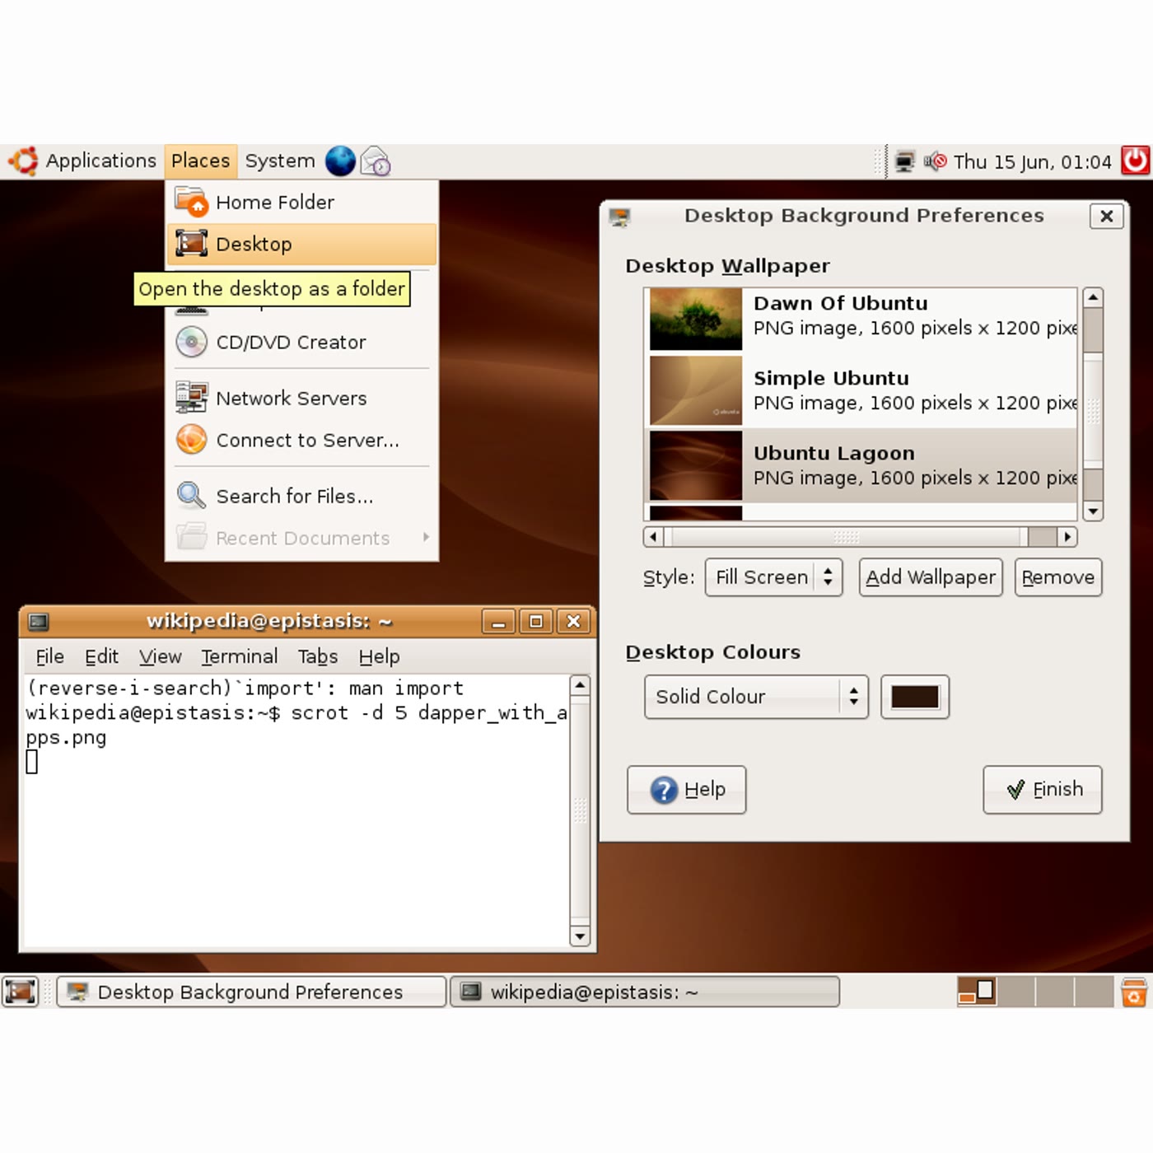Open the terminal's Tabs menu
This screenshot has width=1153, height=1153.
pyautogui.click(x=318, y=656)
